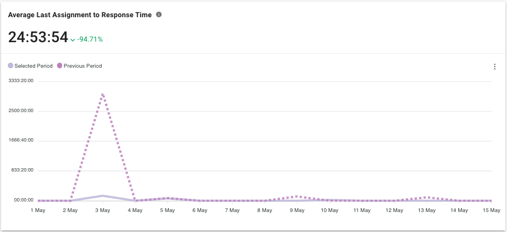Click the Previous Period peak on 3 May
This screenshot has height=232, width=507.
[103, 94]
